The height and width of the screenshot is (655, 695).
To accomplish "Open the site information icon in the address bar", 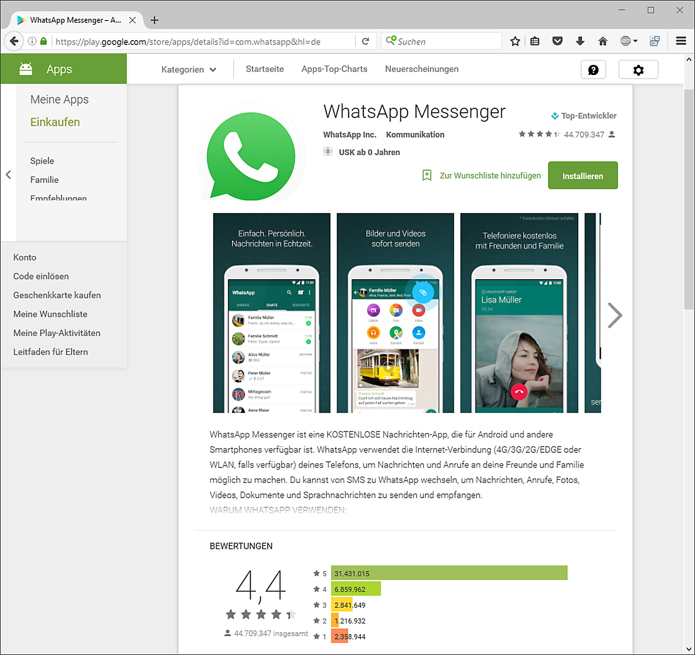I will [x=32, y=41].
